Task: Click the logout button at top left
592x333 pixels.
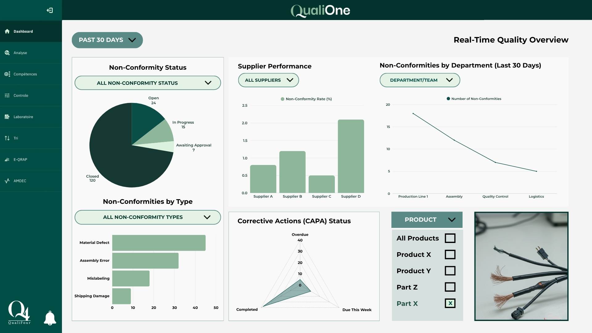Action: (49, 10)
